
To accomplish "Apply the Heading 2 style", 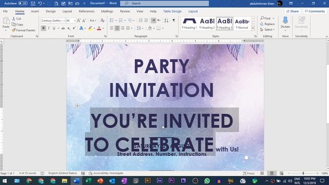I will click(x=207, y=24).
